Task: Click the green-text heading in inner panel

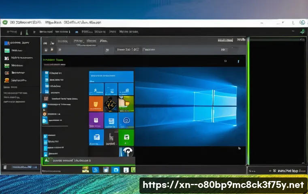Action: (x=53, y=59)
